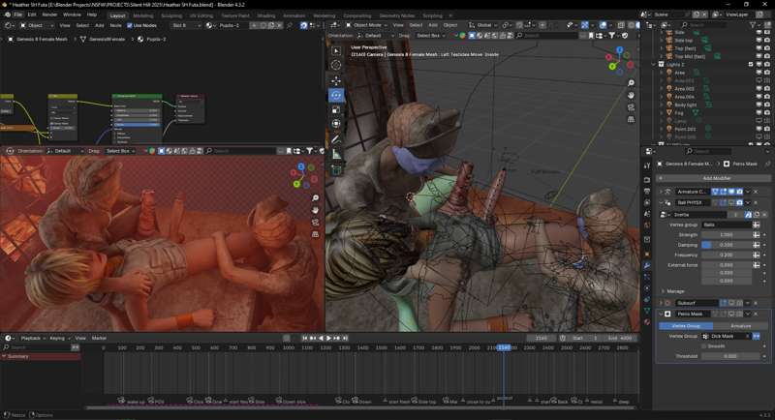
Task: Click the Scale tool icon
Action: tap(336, 109)
